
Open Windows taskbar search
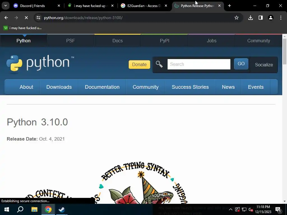coord(20,209)
